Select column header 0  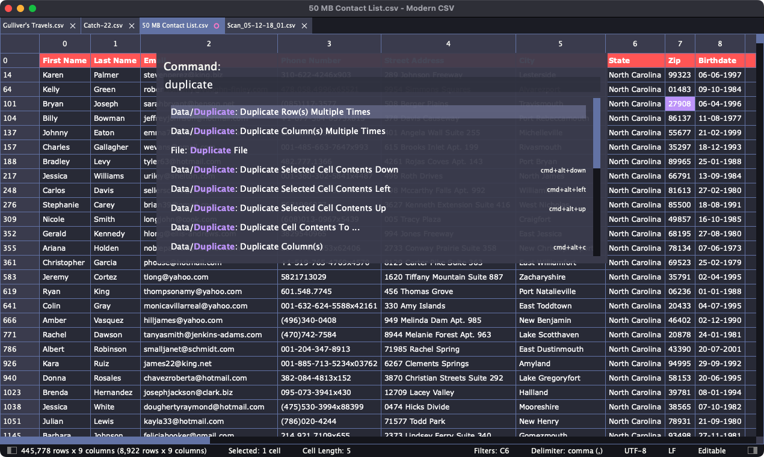(65, 43)
